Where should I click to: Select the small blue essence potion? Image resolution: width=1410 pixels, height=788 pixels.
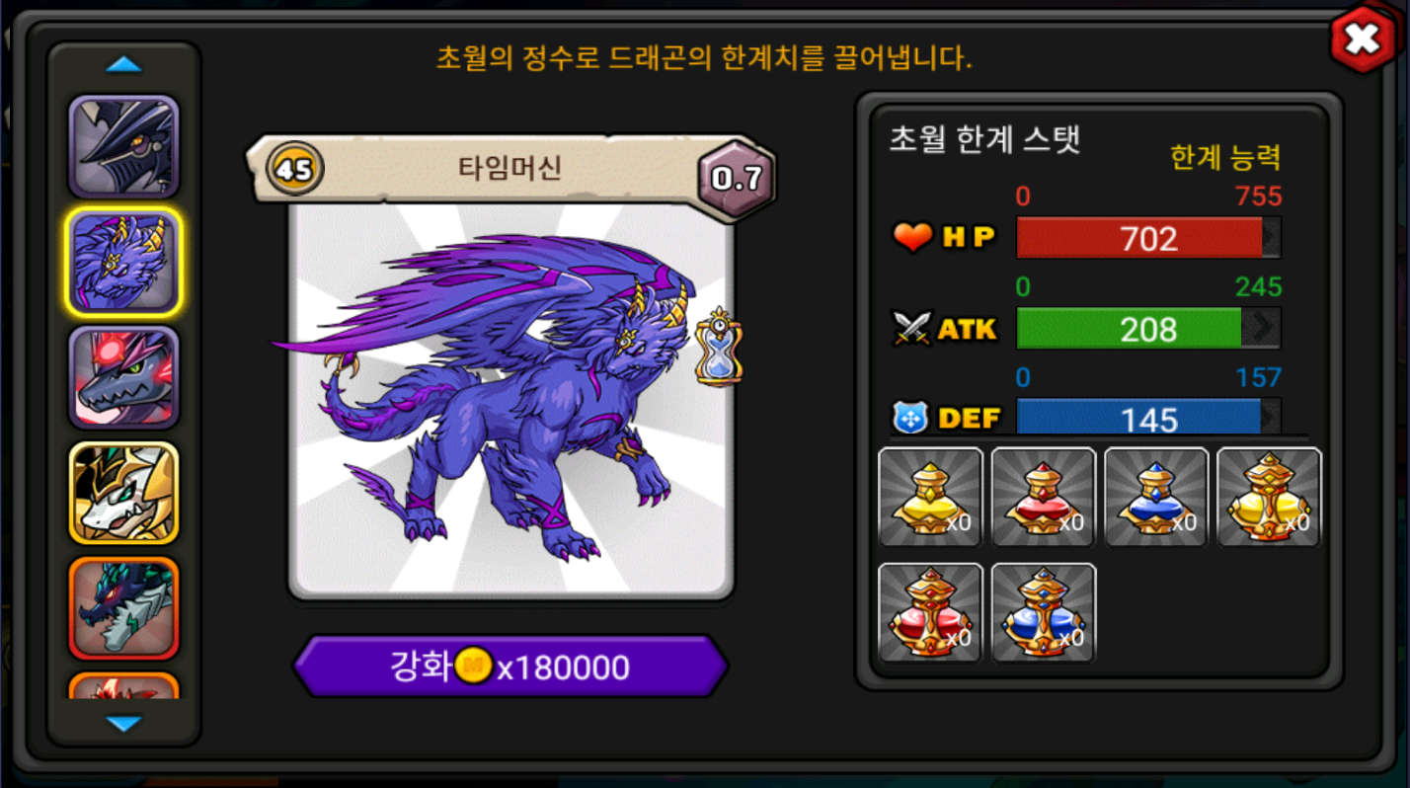coord(1156,497)
